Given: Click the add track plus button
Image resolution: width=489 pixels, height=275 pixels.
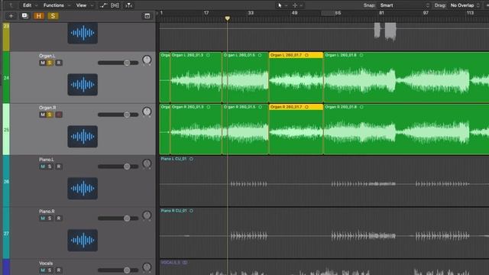Looking at the screenshot, I should [11, 16].
